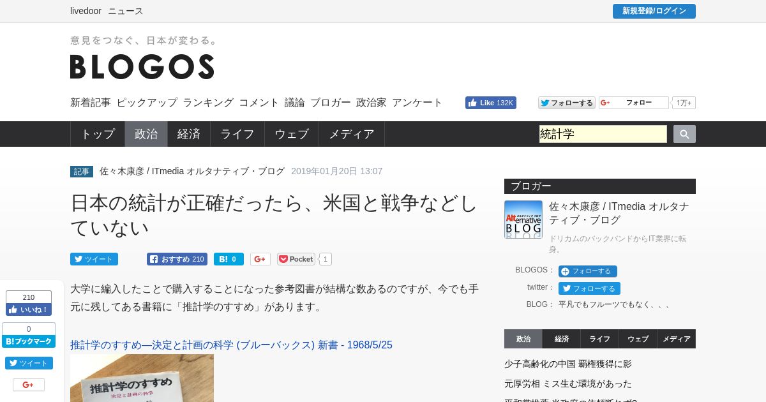The image size is (766, 402).
Task: Open 元厚労相 ミス生む環境があった article
Action: [x=568, y=383]
